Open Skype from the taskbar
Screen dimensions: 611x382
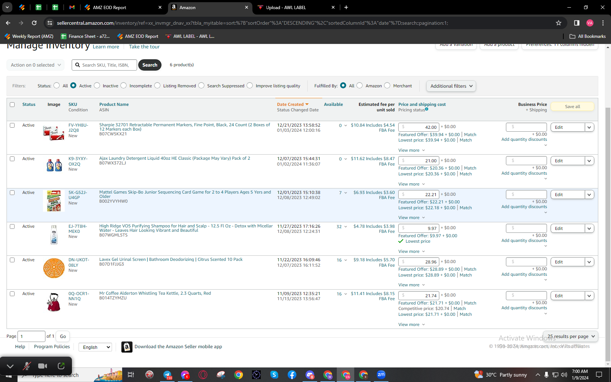pyautogui.click(x=274, y=375)
